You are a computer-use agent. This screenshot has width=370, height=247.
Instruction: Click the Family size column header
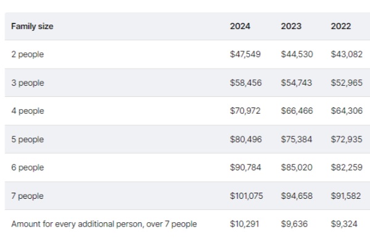32,27
